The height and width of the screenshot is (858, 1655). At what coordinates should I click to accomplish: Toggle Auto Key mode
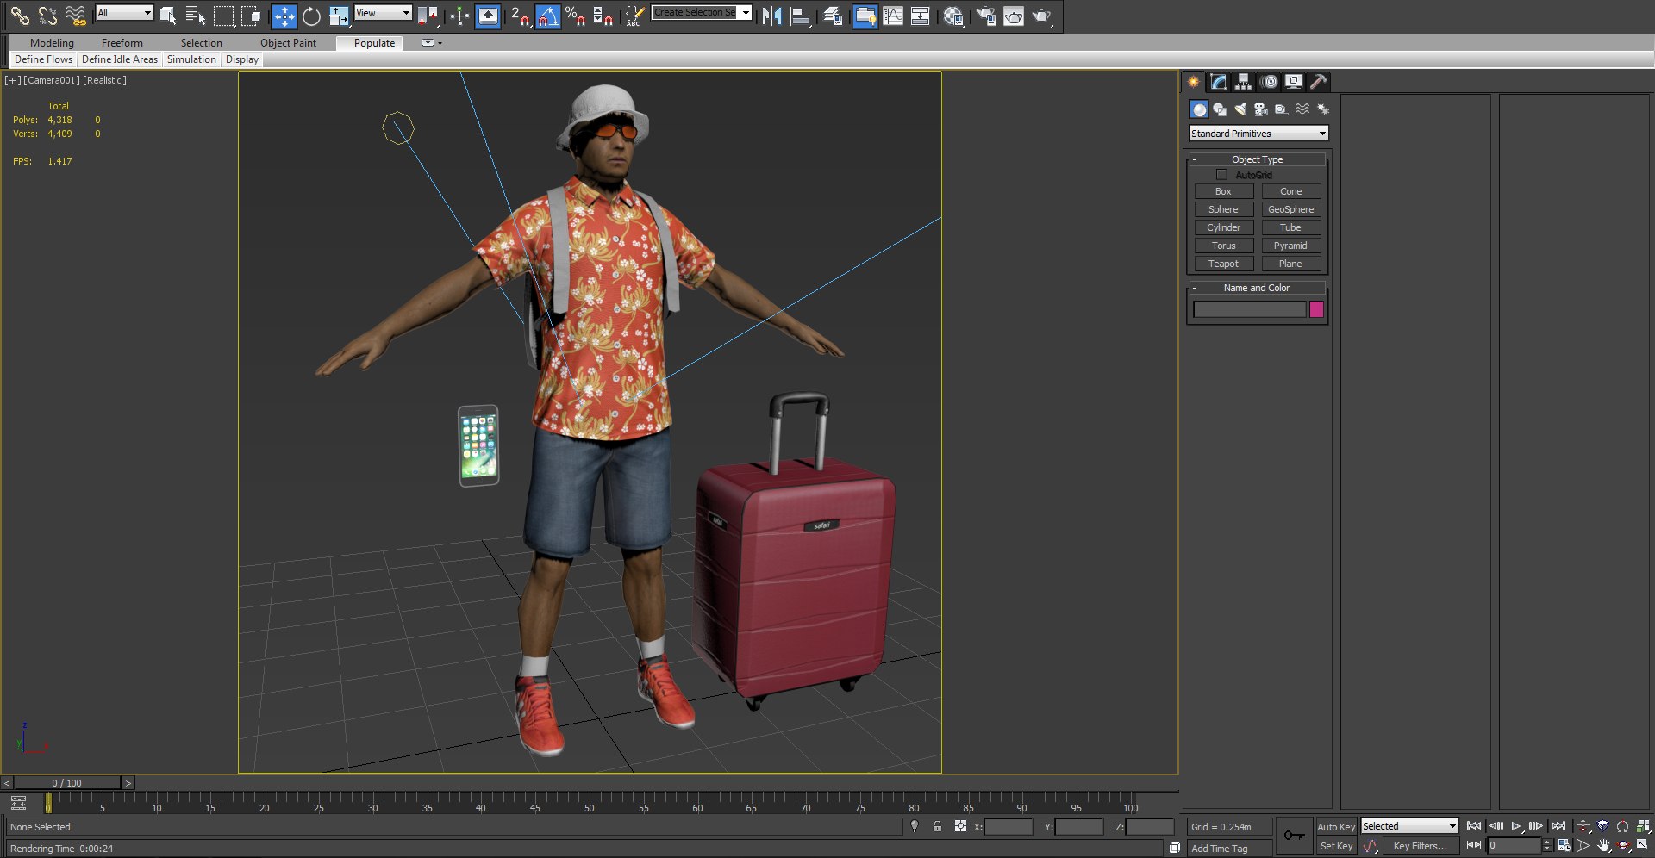(x=1336, y=826)
